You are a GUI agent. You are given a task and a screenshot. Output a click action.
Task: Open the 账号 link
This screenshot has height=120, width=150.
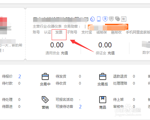[x=36, y=32]
